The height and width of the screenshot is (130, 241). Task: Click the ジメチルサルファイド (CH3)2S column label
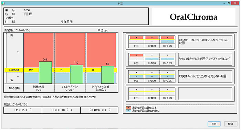(x=101, y=88)
